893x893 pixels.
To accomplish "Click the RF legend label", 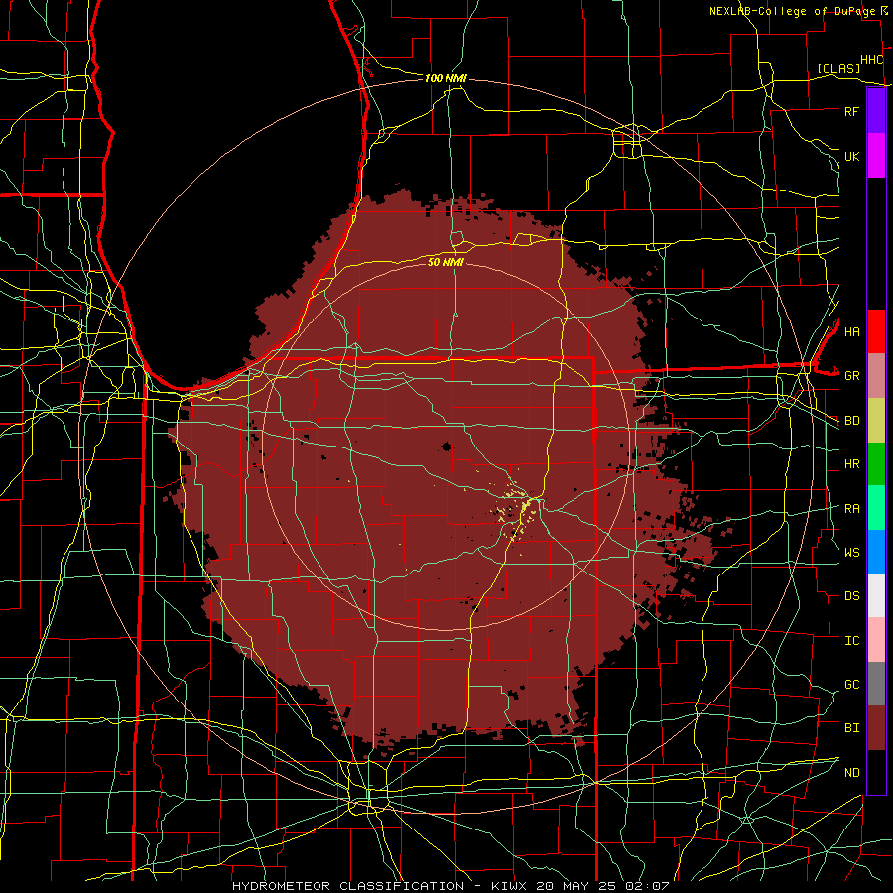I will pos(851,111).
